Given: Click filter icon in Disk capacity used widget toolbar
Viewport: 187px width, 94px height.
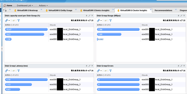Looking at the screenshot, I should click(x=18, y=20).
